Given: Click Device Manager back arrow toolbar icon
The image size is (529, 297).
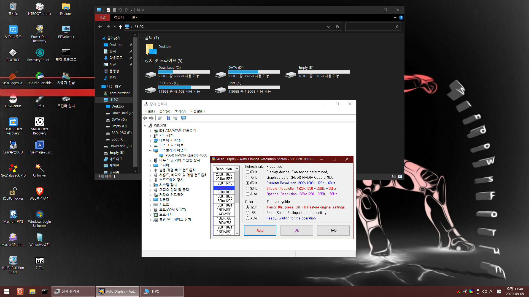Looking at the screenshot, I should coord(145,118).
